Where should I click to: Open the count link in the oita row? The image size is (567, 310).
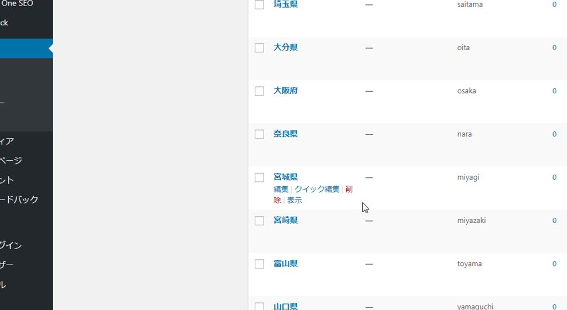554,48
